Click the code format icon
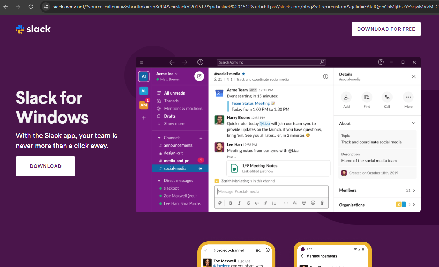 click(x=257, y=203)
